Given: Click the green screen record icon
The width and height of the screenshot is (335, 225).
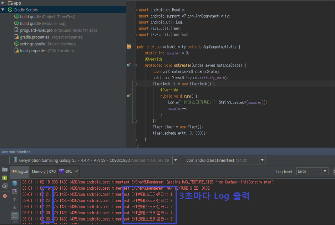Looking at the screenshot, I should click(5, 178).
